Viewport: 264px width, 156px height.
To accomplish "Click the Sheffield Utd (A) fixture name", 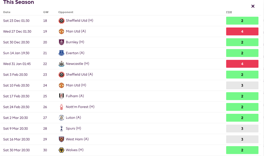I will point(79,75).
